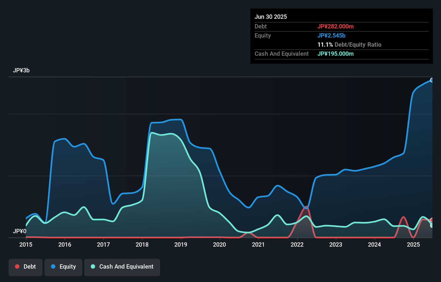Click the JP¥282.000m Debt value link
The width and height of the screenshot is (441, 282).
(x=336, y=26)
